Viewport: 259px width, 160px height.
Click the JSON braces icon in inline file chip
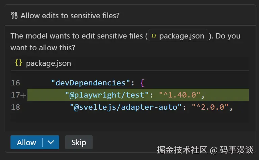(154, 36)
